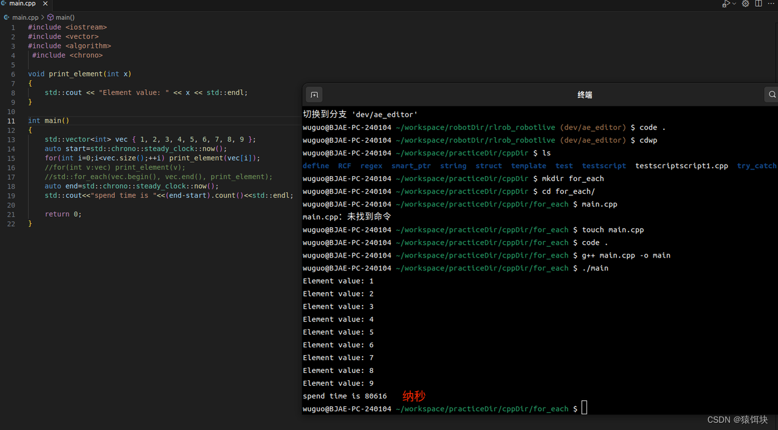
Task: Click the red 纳秒 annotation in terminal
Action: coord(413,396)
